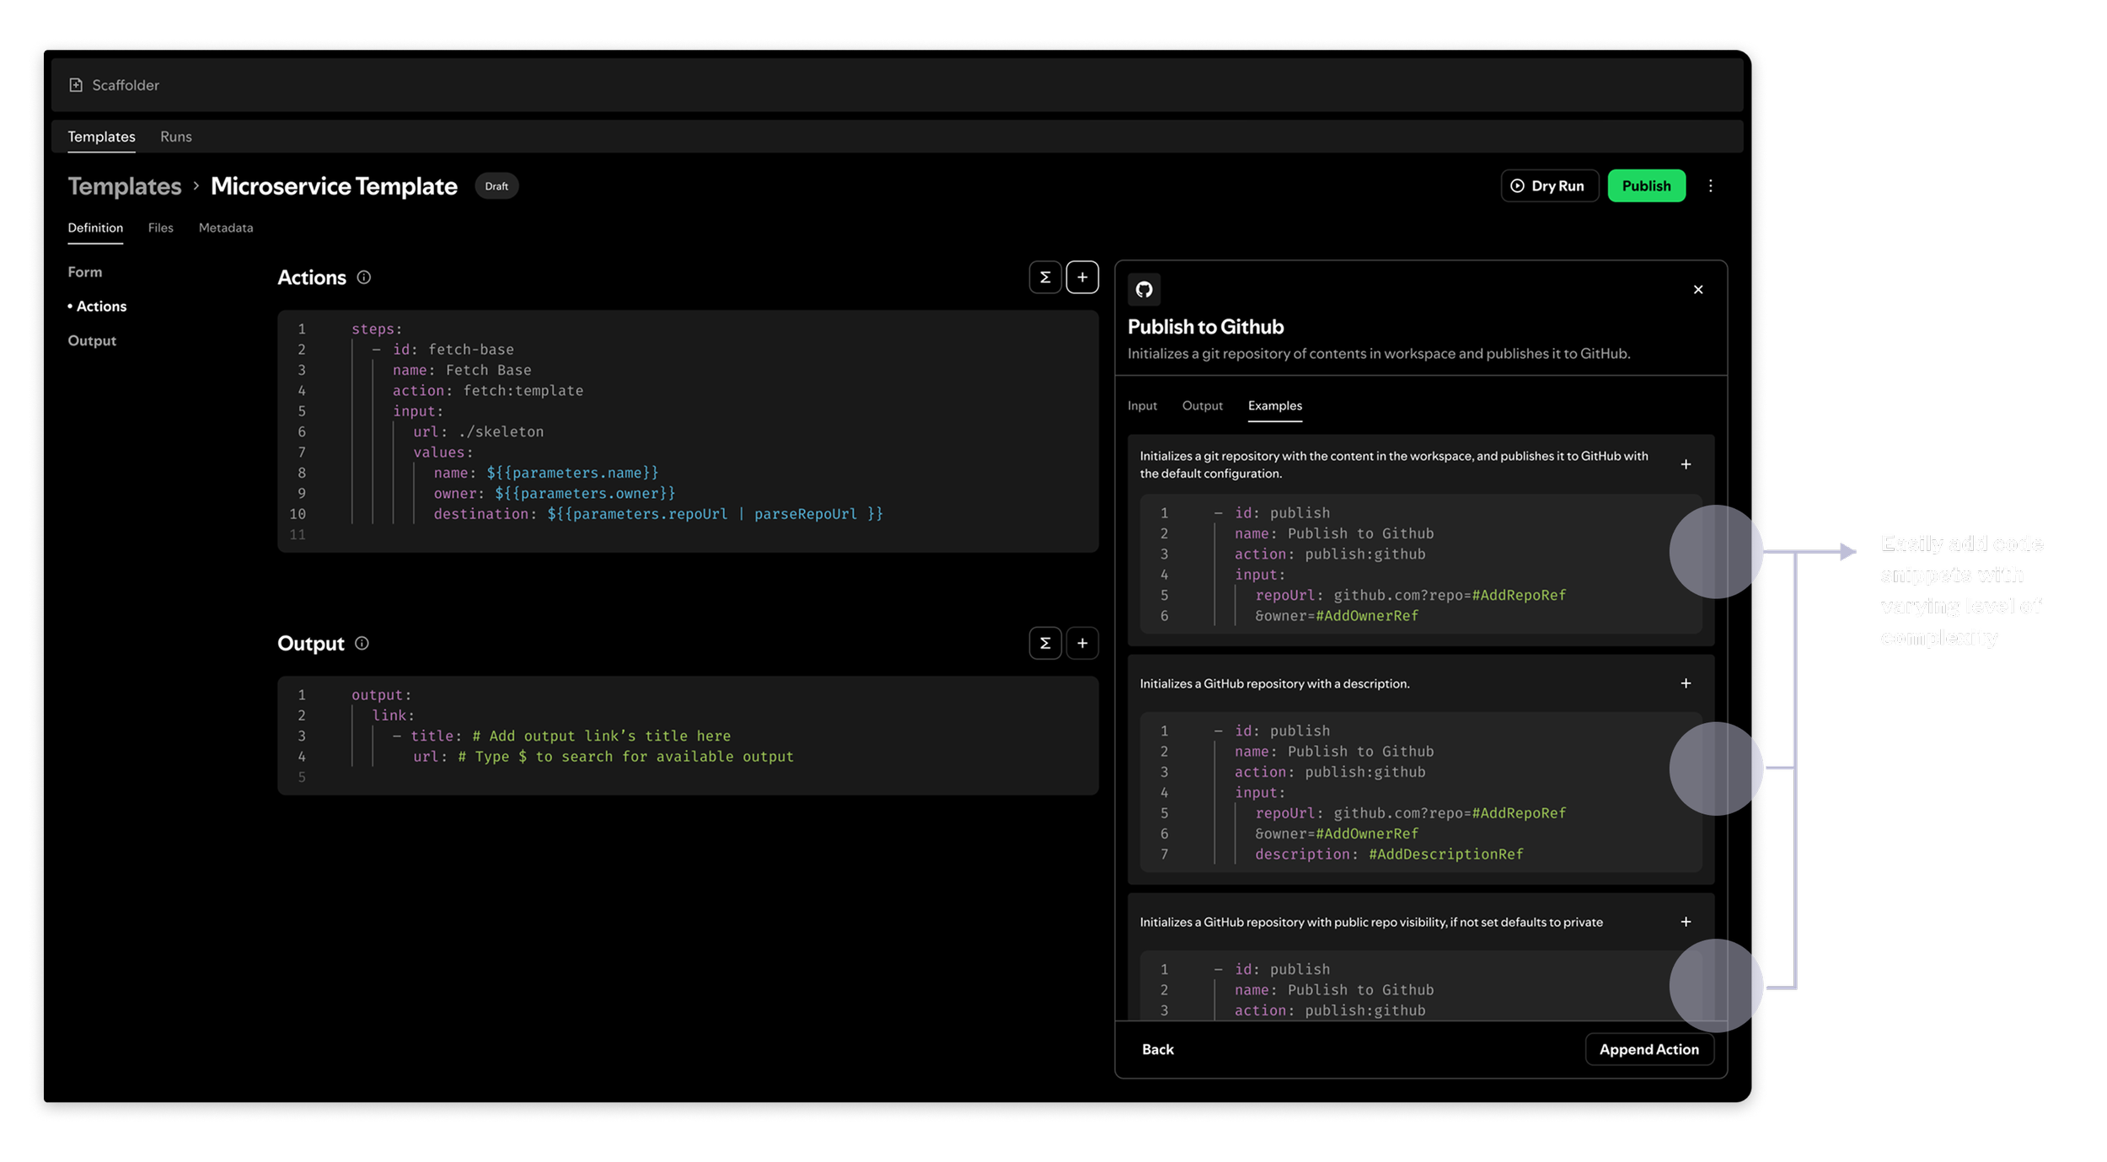2107x1162 pixels.
Task: Click empty line 11 in Actions editor
Action: point(688,535)
